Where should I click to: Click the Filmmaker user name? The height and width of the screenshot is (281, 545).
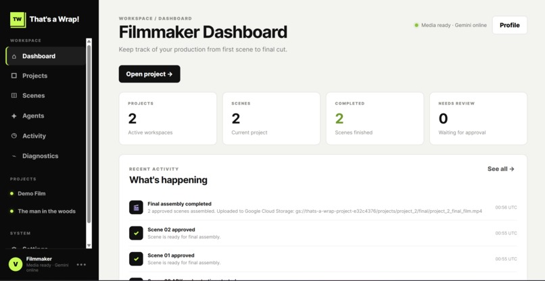(39, 259)
